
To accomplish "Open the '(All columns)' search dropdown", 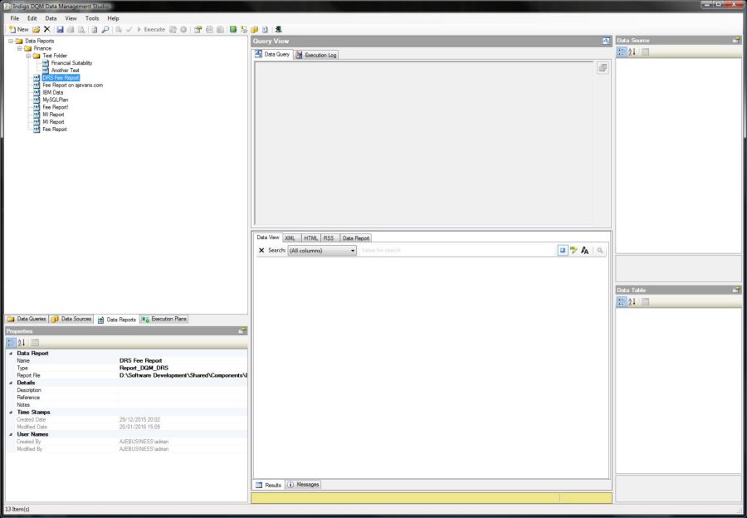I will (x=353, y=250).
